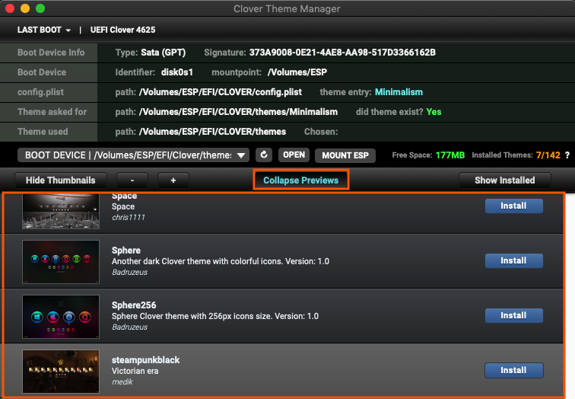Click the disk0s1 identifier value
This screenshot has width=575, height=399.
click(177, 72)
